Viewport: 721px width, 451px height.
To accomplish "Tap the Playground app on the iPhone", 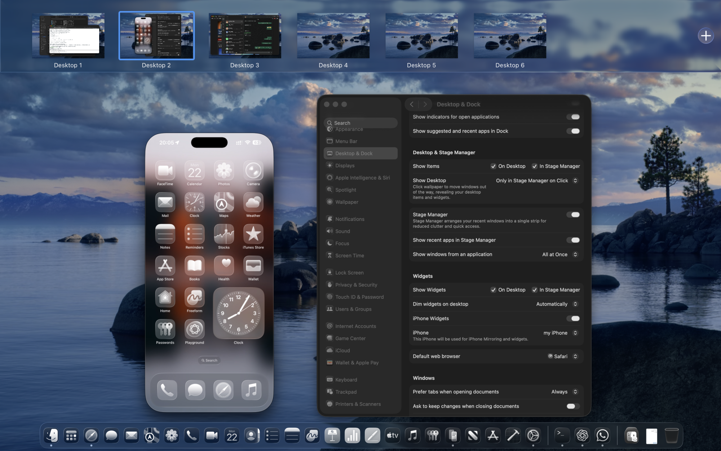I will pyautogui.click(x=195, y=329).
